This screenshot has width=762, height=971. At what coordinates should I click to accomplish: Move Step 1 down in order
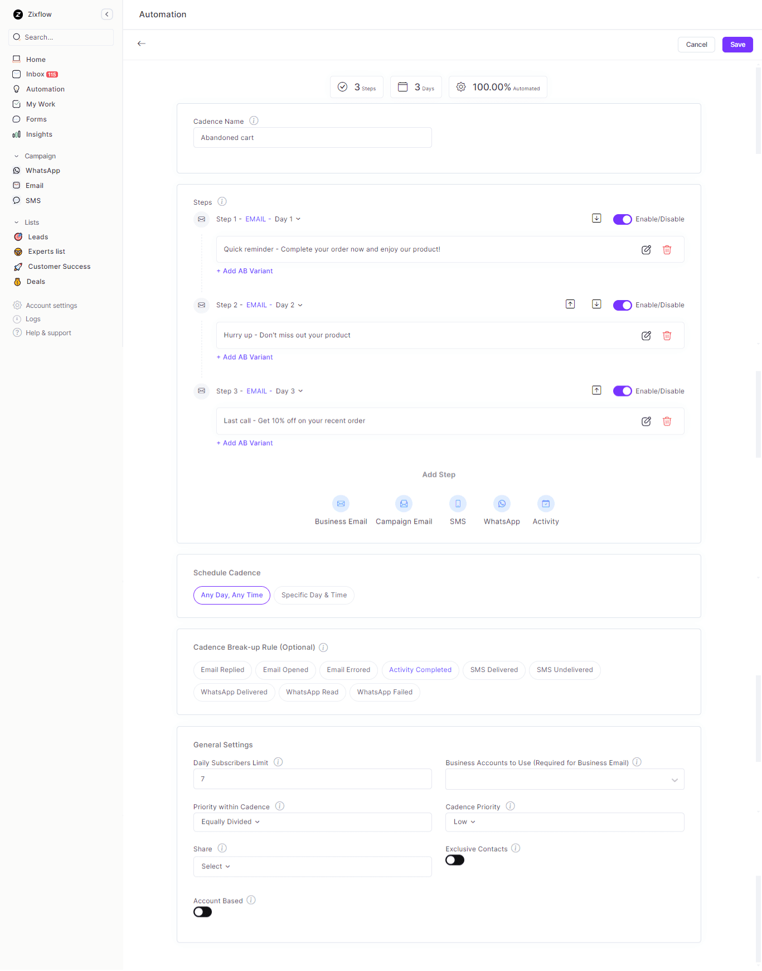[596, 219]
